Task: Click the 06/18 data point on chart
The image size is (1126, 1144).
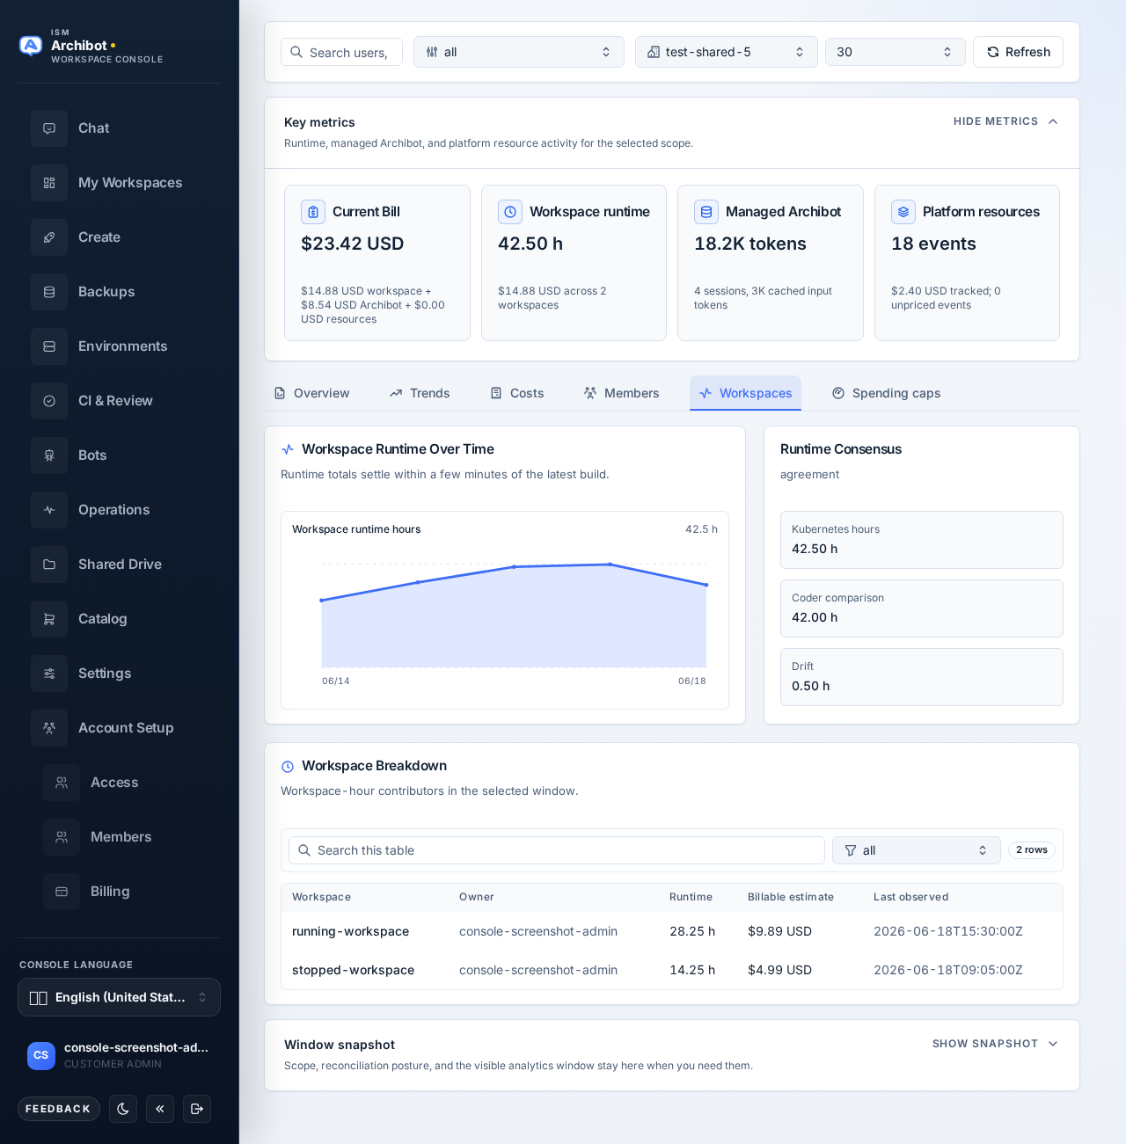Action: (706, 585)
